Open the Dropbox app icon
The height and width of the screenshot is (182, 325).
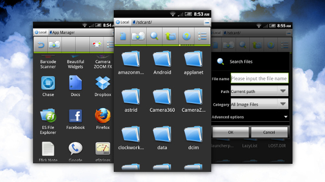[103, 83]
